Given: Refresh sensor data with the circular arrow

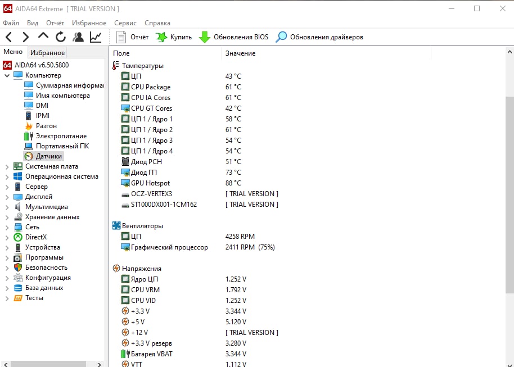Looking at the screenshot, I should 61,37.
